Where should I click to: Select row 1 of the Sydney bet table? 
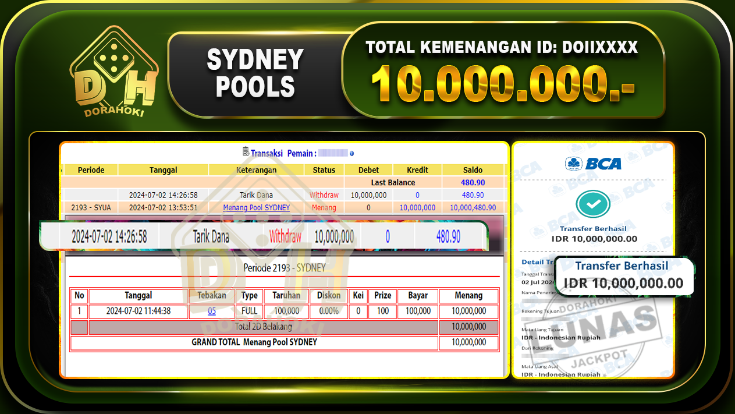click(233, 311)
